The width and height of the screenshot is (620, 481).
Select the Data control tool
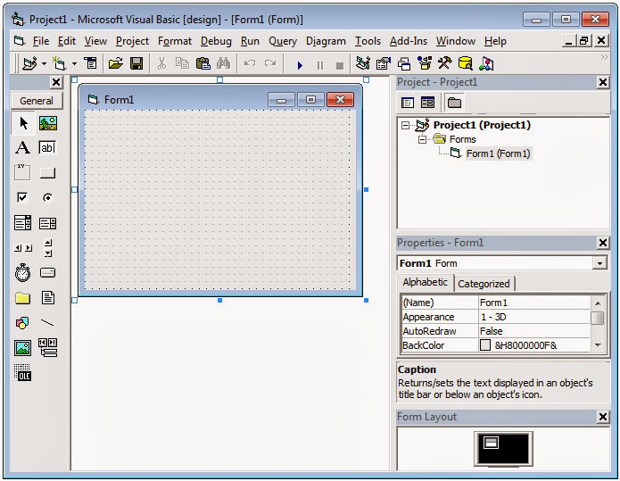coord(48,347)
